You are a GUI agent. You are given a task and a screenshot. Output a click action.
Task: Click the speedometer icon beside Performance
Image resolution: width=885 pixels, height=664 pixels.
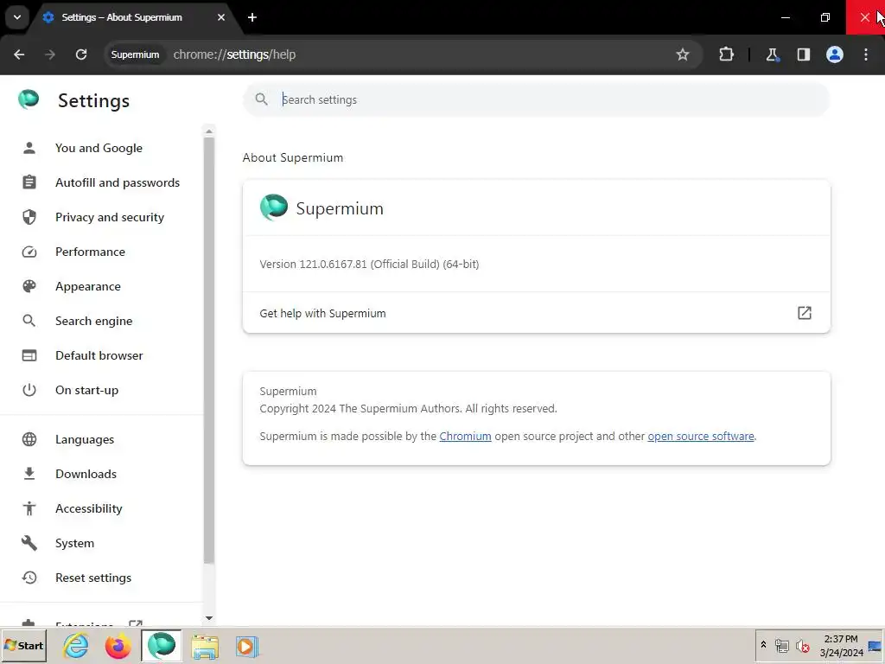click(29, 252)
